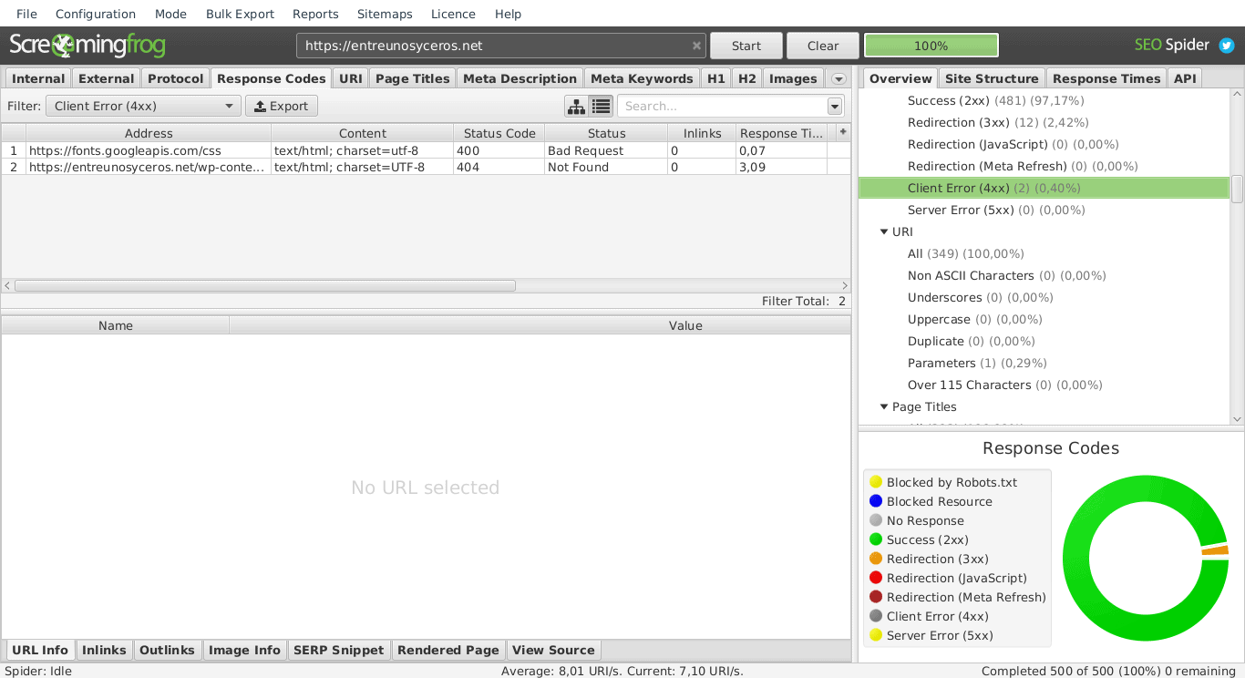Viewport: 1245px width, 678px height.
Task: Switch to list view icon
Action: pos(601,107)
